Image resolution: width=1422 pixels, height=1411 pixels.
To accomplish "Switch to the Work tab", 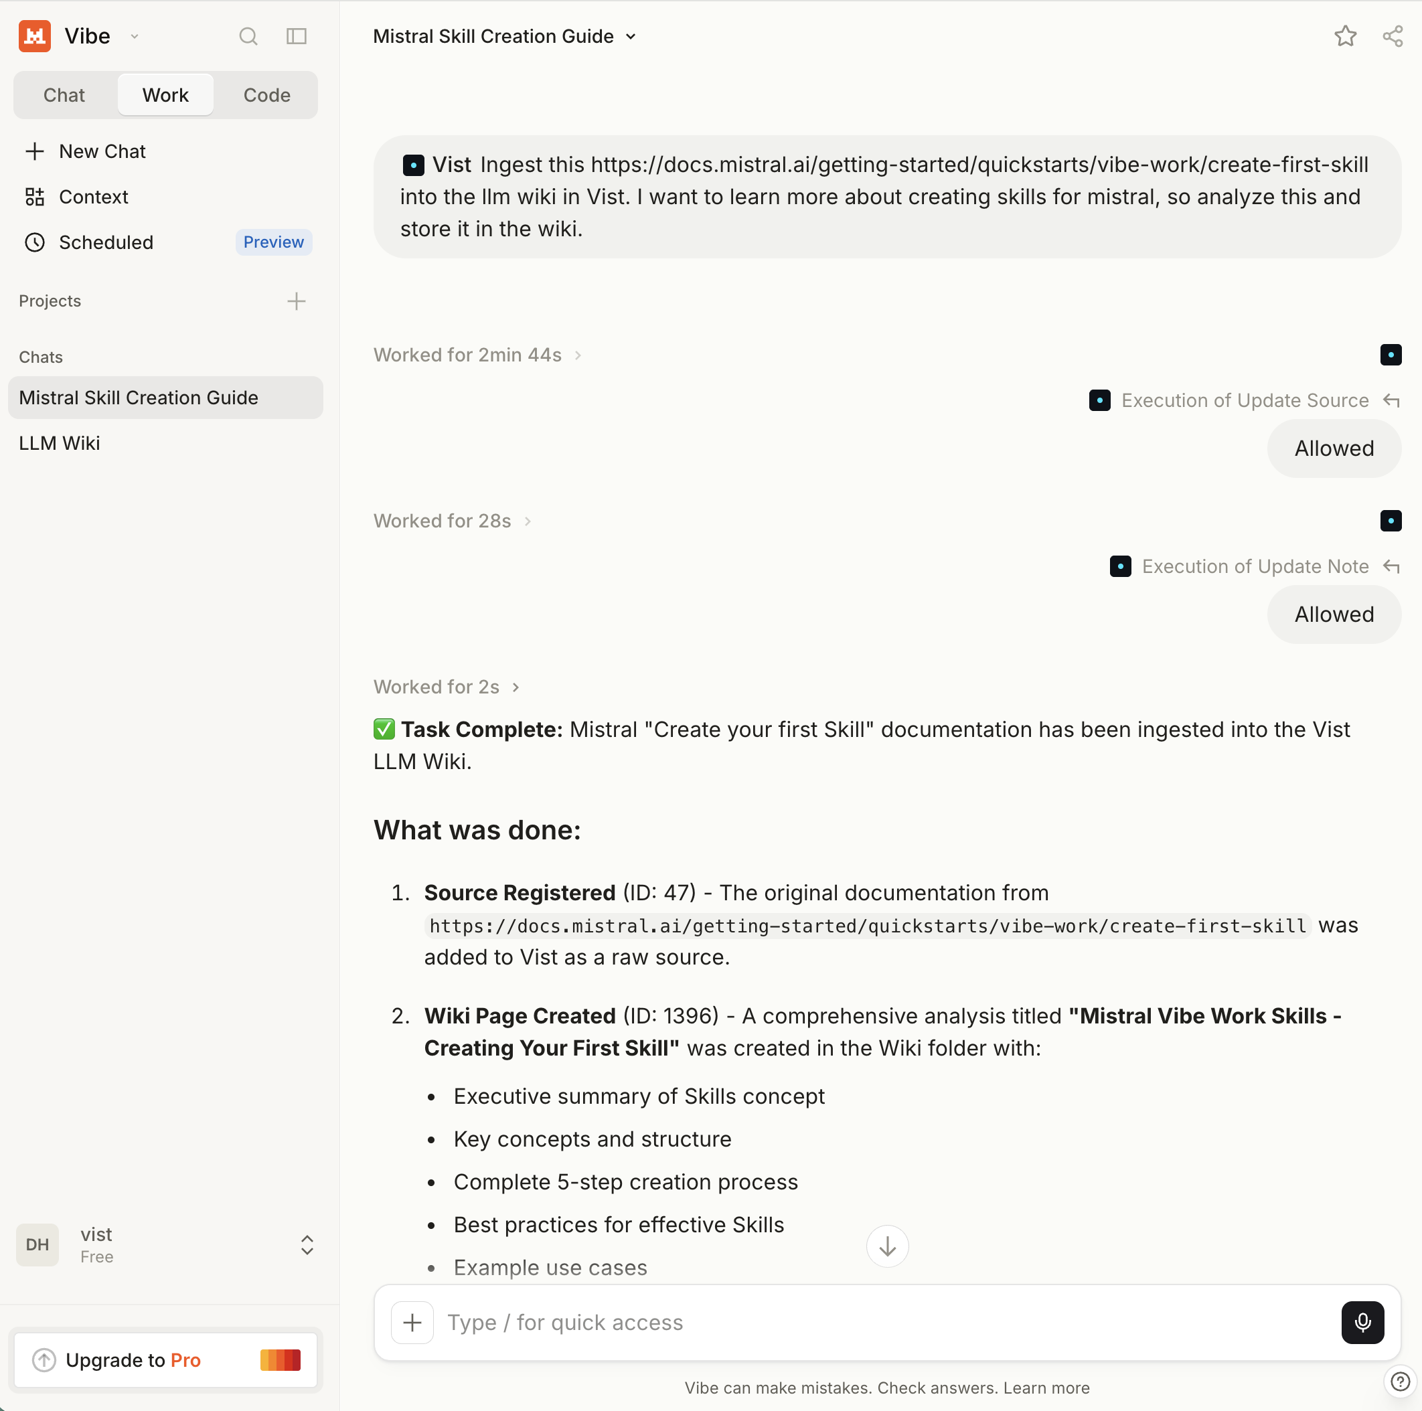I will coord(165,95).
